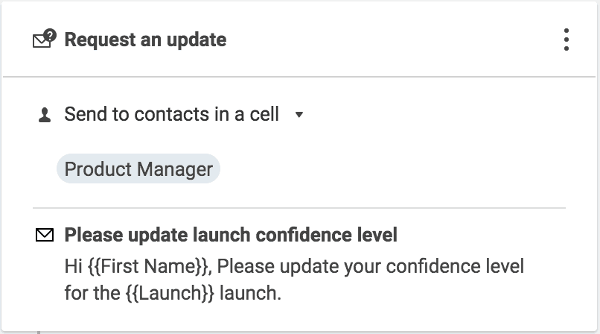This screenshot has width=600, height=334.
Task: Click the word 'launch.' ending the message
Action: point(258,293)
